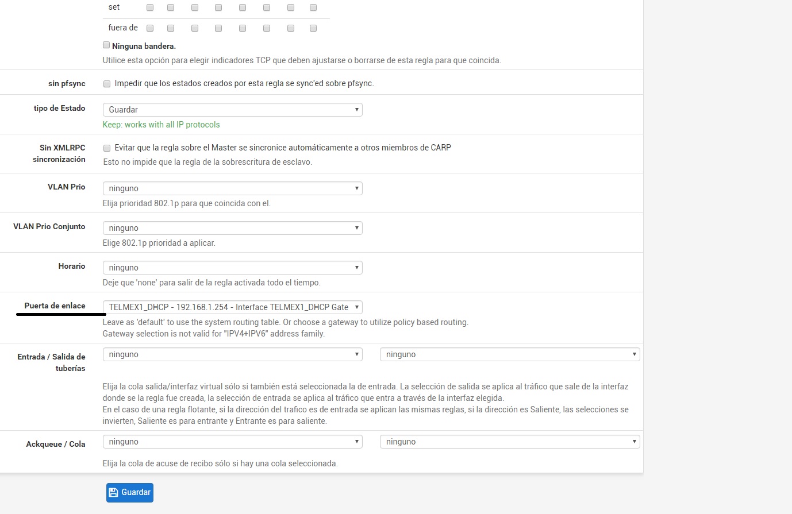792x514 pixels.
Task: Tick the sin pfsync checkbox
Action: pos(107,84)
